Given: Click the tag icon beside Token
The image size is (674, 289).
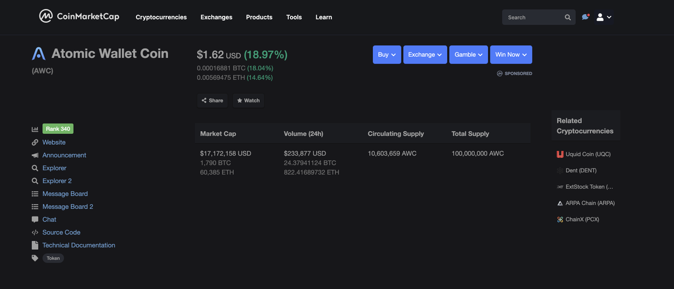Looking at the screenshot, I should (x=35, y=258).
